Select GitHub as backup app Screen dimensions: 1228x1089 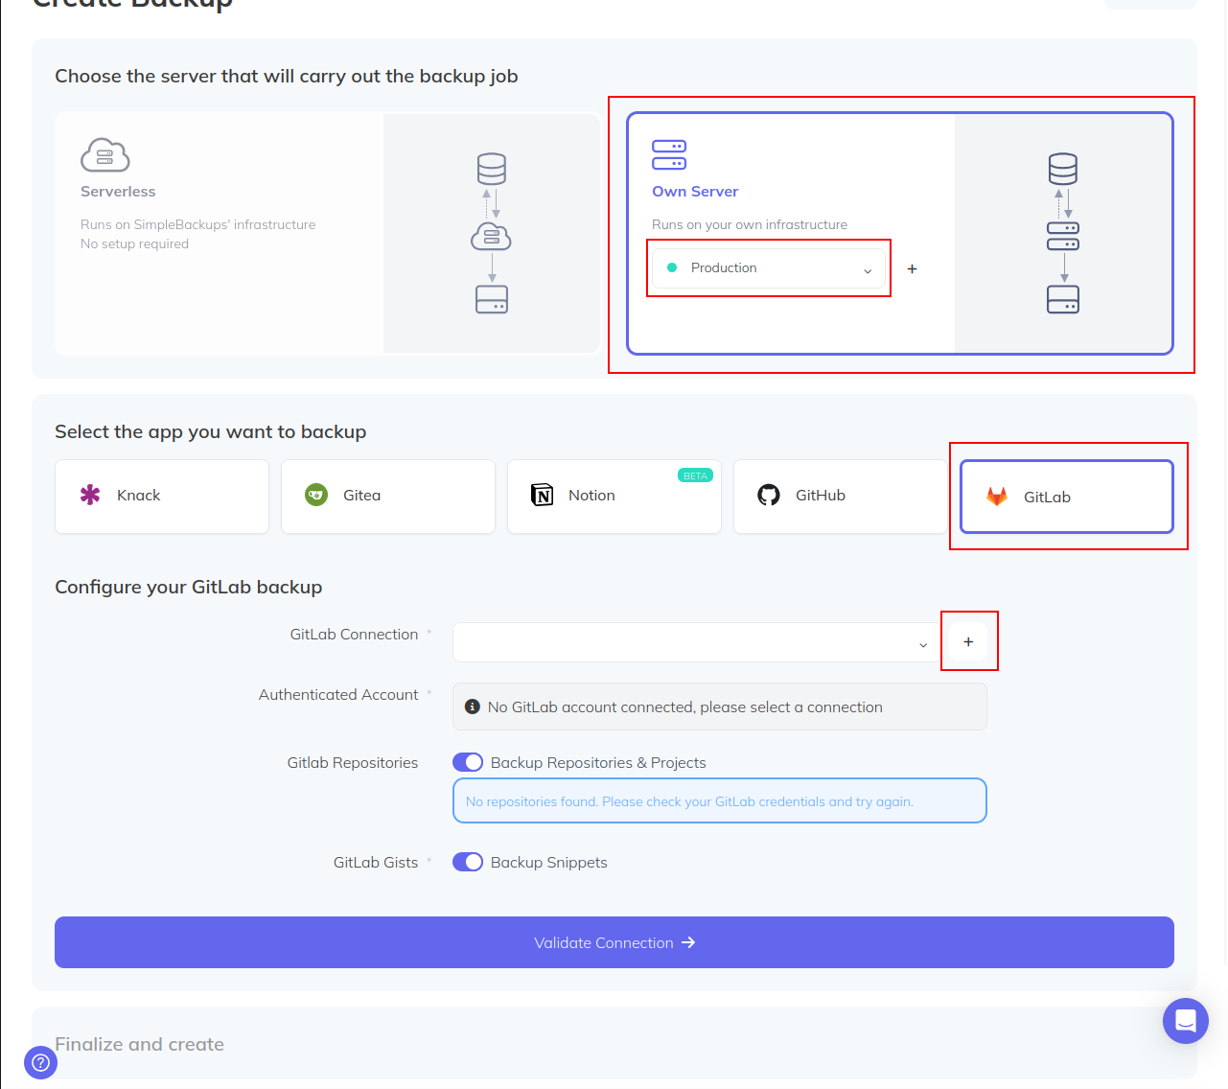(841, 496)
